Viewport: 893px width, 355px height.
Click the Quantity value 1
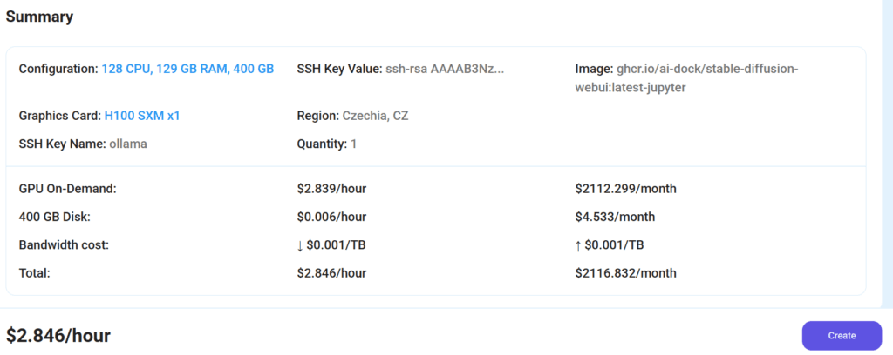354,144
